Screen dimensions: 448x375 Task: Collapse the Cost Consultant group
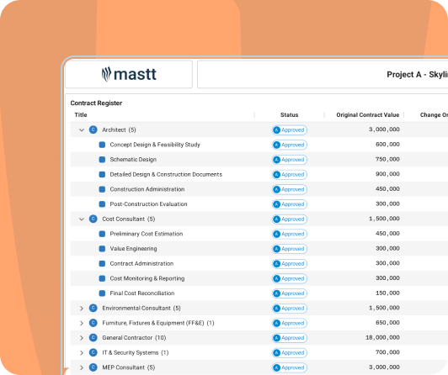82,219
